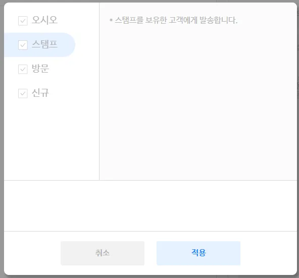The height and width of the screenshot is (278, 299).
Task: Open the 신규 category label
Action: point(40,93)
